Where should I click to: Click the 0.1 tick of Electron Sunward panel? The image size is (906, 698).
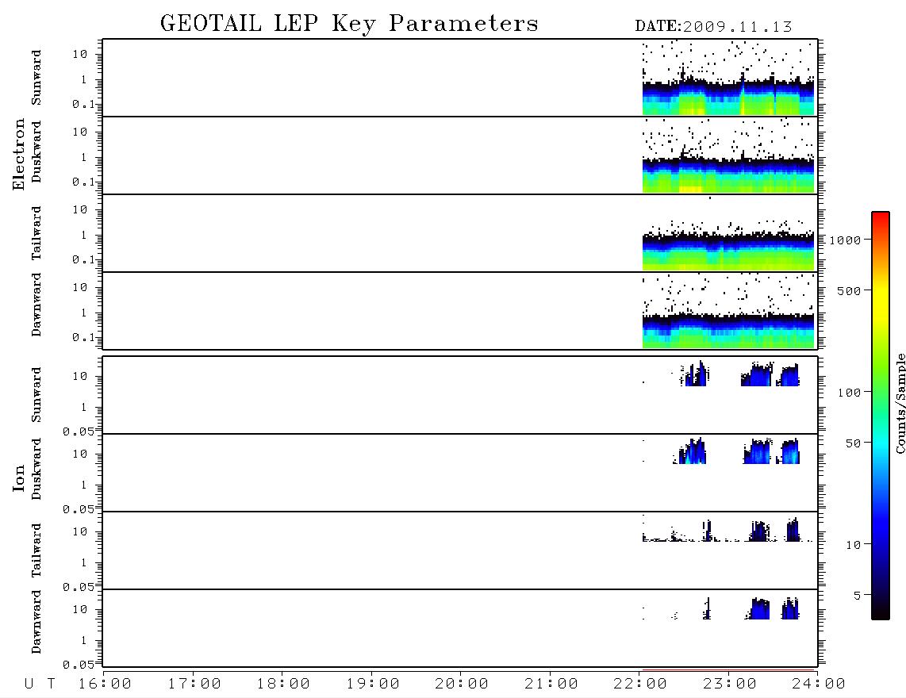tap(83, 105)
